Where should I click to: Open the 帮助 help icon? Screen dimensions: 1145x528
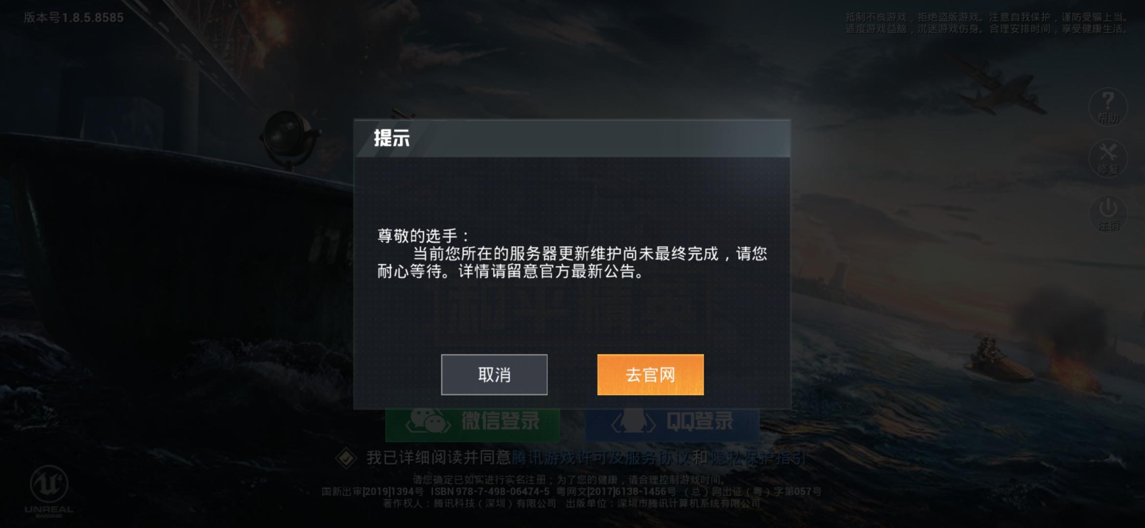[1108, 107]
